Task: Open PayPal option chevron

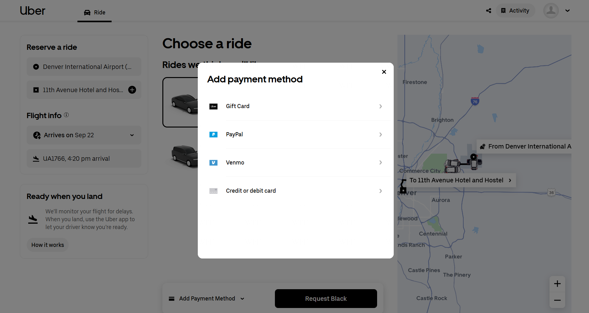Action: pyautogui.click(x=381, y=134)
